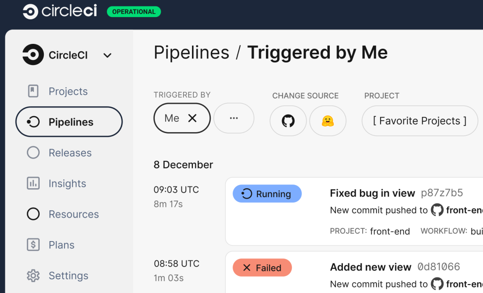Screen dimensions: 483x293
Task: Click the red Failed status badge
Action: pyautogui.click(x=262, y=268)
